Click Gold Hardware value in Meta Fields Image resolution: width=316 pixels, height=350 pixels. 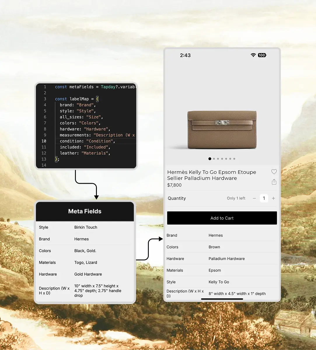click(x=88, y=274)
